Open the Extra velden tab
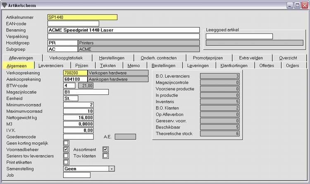The height and width of the screenshot is (184, 310). 251,58
